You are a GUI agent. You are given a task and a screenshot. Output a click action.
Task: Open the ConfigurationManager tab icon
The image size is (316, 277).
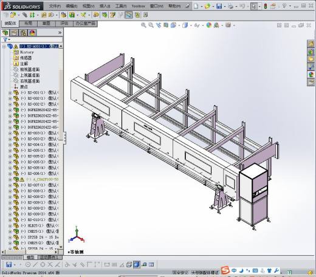click(23, 33)
